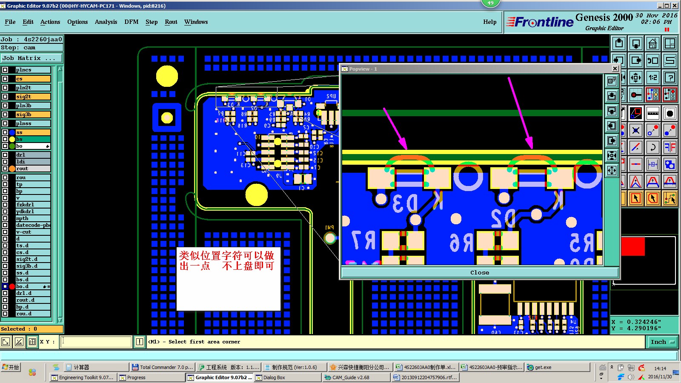The height and width of the screenshot is (383, 681).
Task: Click the dimension resize icon
Action: 653,164
